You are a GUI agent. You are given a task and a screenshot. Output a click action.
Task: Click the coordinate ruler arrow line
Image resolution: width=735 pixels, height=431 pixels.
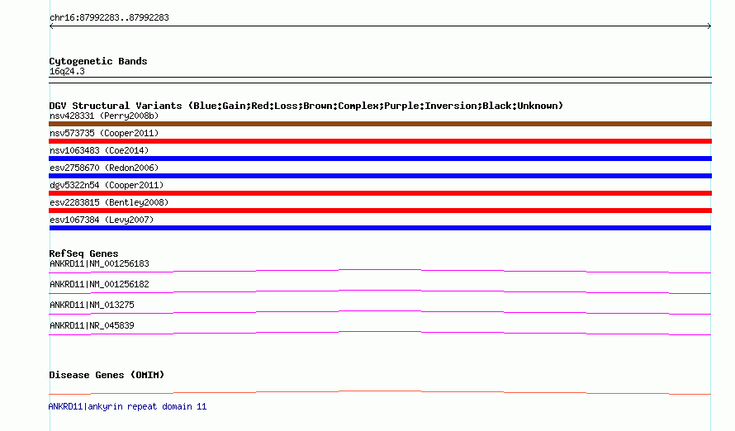(x=380, y=26)
